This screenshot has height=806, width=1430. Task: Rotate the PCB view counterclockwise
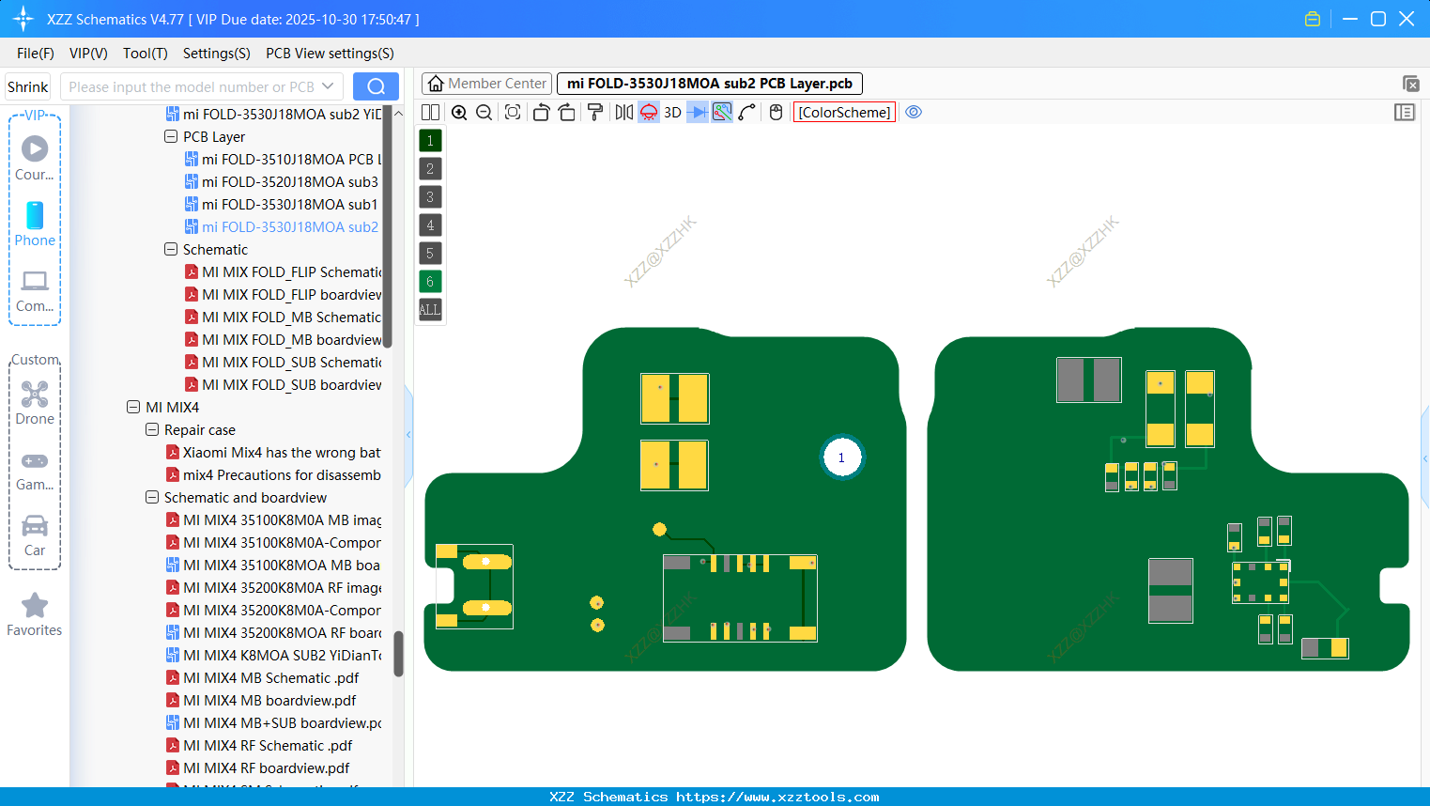[541, 112]
